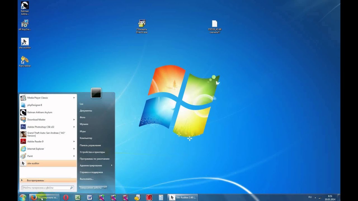Open Excel from the taskbar
Screen dimensions: 358x201
pos(78,197)
